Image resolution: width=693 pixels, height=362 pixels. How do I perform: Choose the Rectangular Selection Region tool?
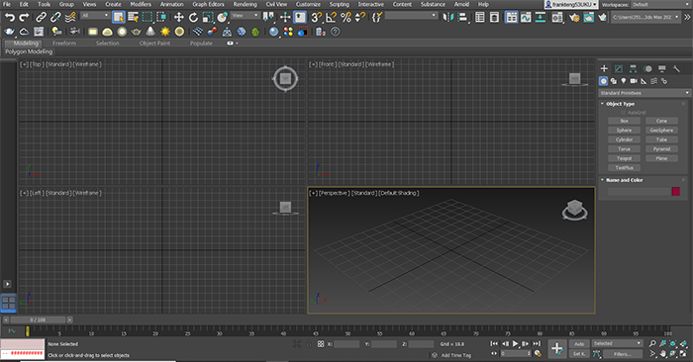tap(148, 17)
